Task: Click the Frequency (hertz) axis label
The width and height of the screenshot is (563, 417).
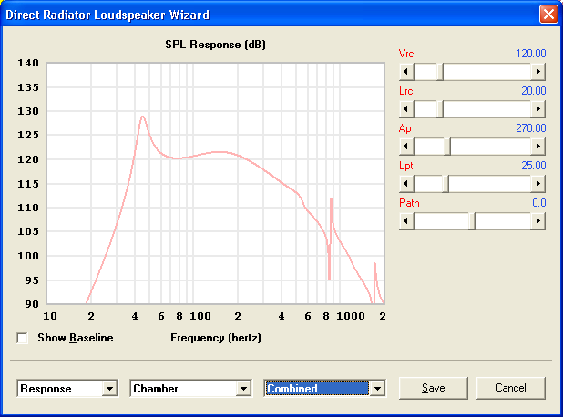Action: tap(216, 338)
